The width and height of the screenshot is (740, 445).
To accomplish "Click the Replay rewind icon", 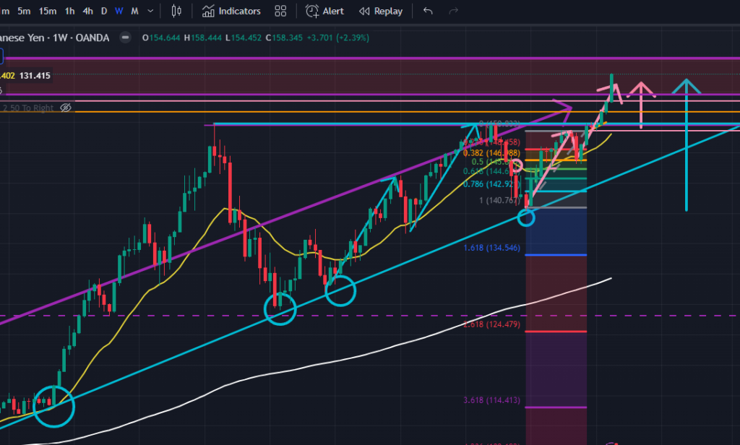I will pos(364,11).
